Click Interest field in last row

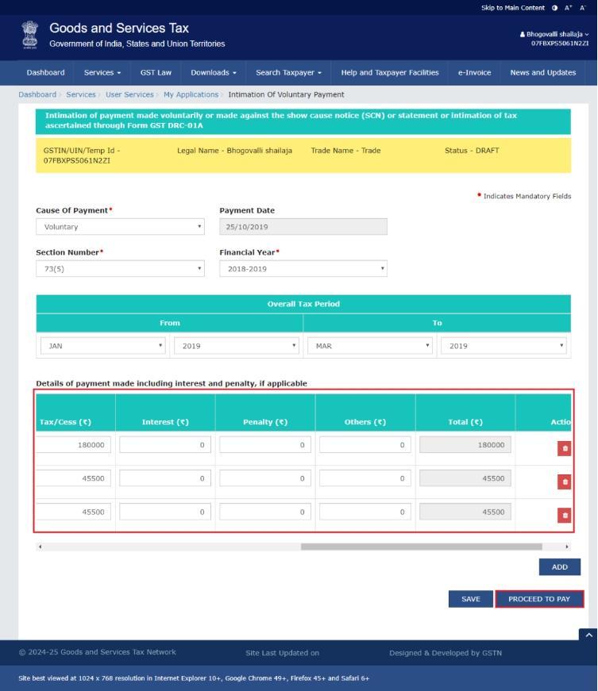click(165, 512)
